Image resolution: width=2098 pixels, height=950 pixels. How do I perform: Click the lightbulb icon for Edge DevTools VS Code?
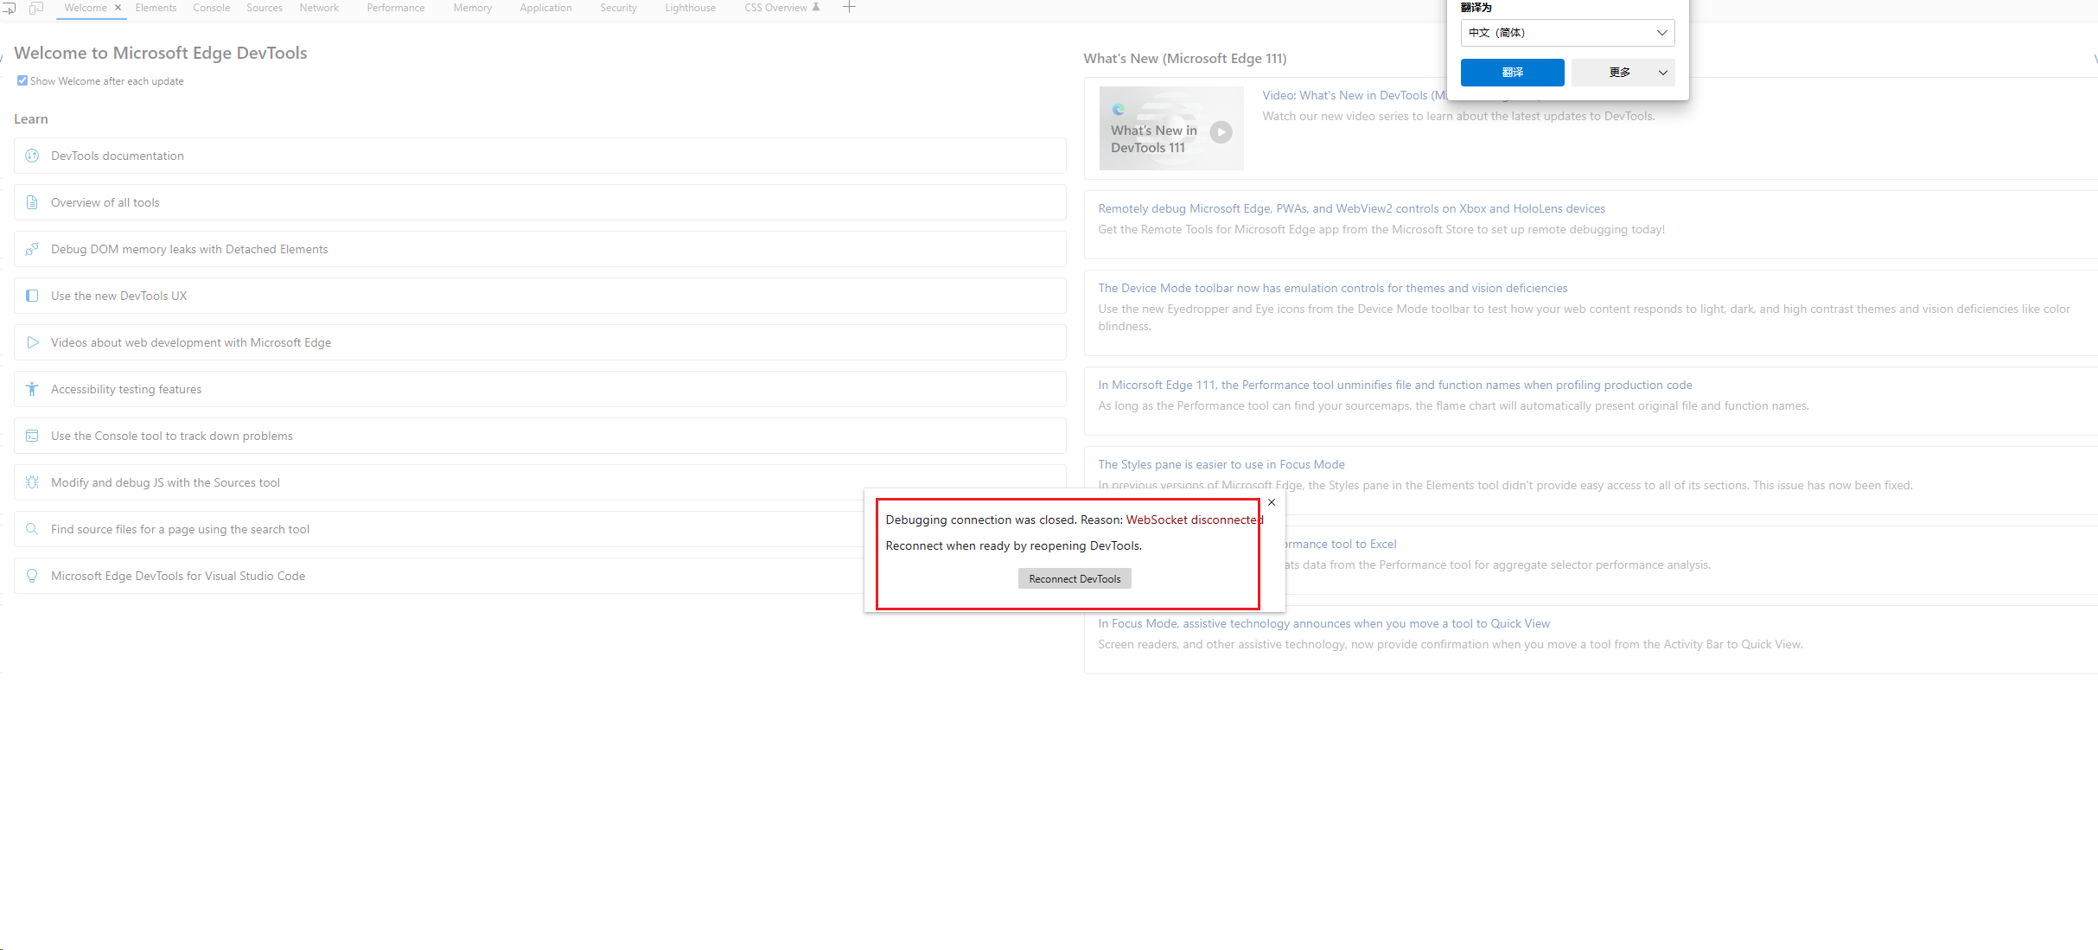click(x=32, y=576)
